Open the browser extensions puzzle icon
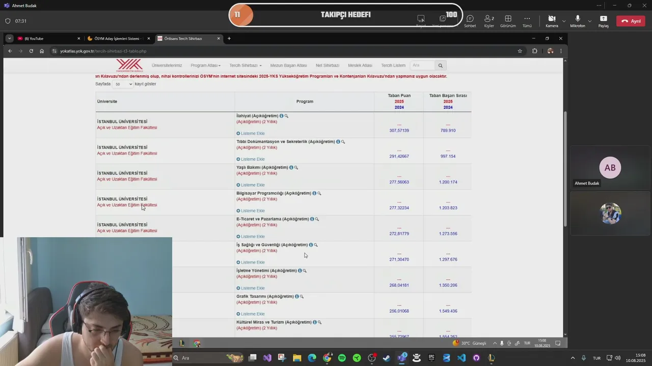 tap(535, 51)
